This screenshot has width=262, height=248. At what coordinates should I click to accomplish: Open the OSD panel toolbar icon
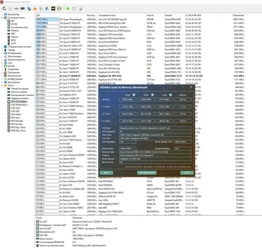53,9
